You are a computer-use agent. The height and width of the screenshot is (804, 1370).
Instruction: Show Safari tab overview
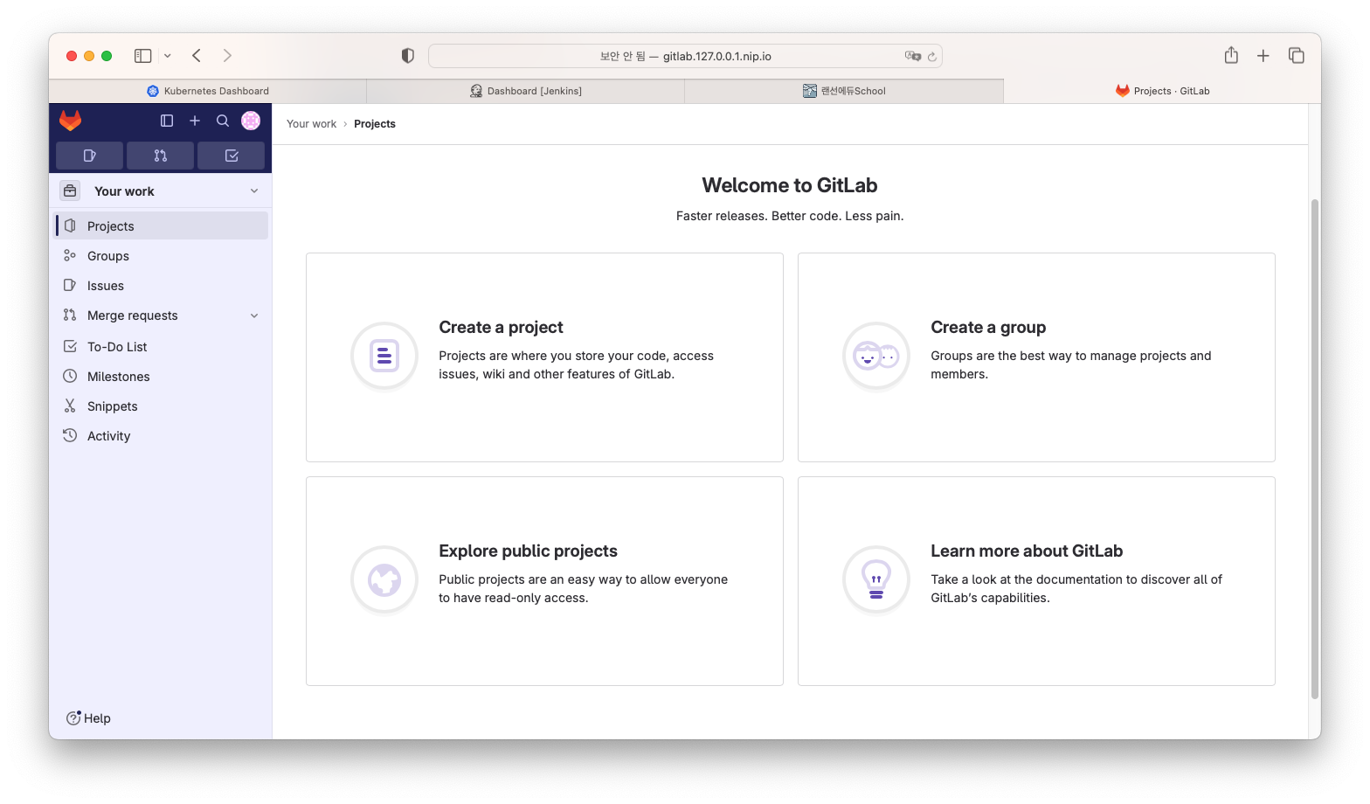tap(1297, 56)
